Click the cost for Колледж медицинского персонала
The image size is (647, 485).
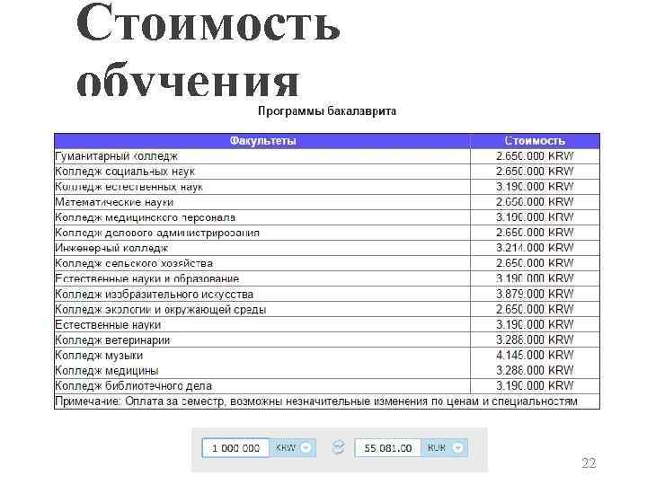[x=535, y=217]
